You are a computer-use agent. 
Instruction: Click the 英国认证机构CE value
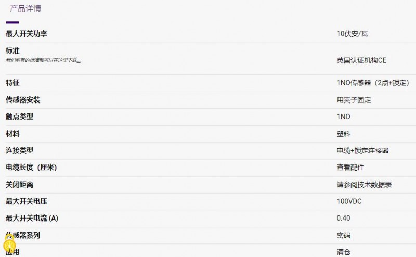tap(361, 60)
